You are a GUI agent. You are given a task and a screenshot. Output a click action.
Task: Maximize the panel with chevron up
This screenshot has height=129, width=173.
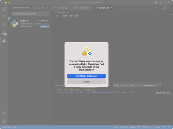165,85
